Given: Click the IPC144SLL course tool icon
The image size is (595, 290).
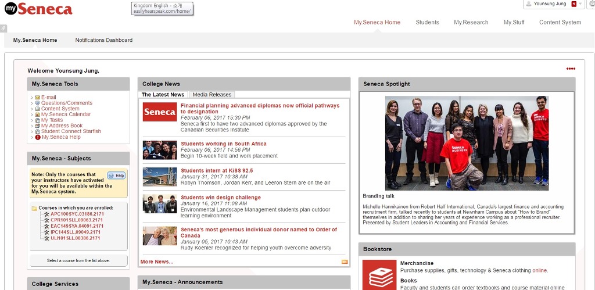Looking at the screenshot, I should point(46,232).
